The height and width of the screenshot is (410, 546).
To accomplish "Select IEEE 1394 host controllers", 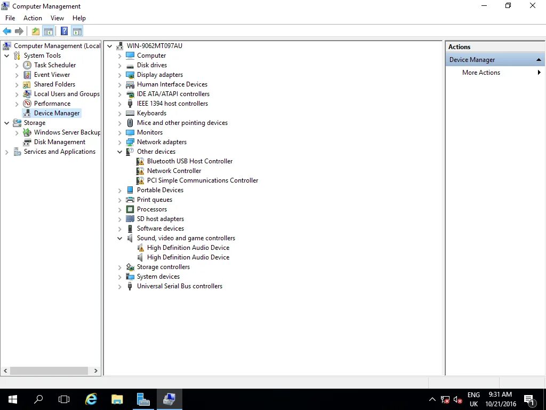I will pos(172,104).
